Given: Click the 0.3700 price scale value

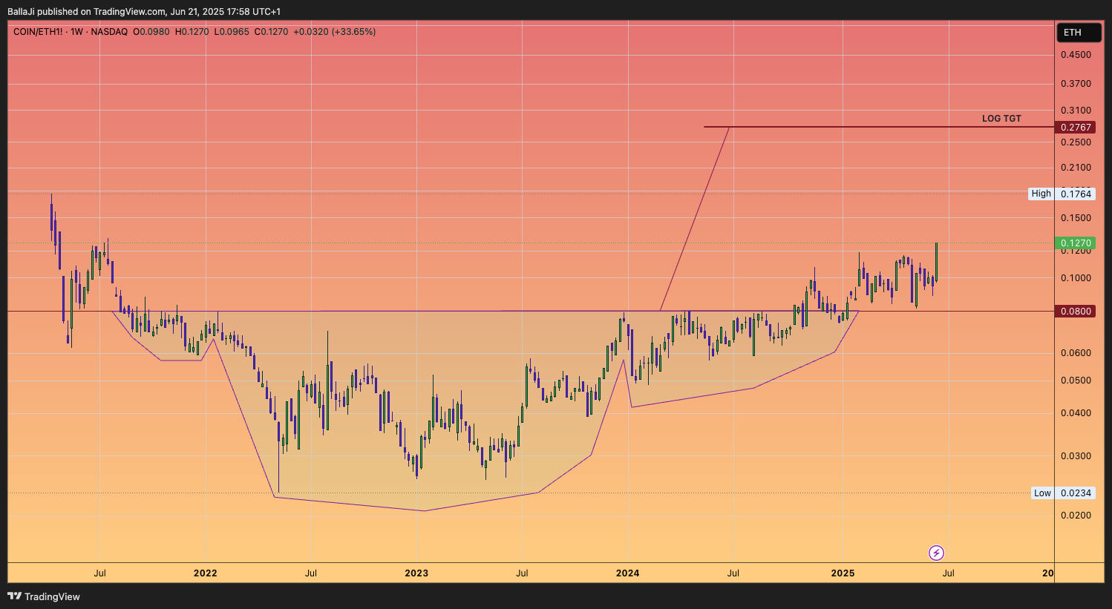Looking at the screenshot, I should point(1076,84).
